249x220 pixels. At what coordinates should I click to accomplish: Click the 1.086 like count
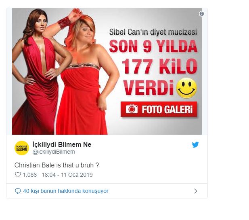click(30, 175)
